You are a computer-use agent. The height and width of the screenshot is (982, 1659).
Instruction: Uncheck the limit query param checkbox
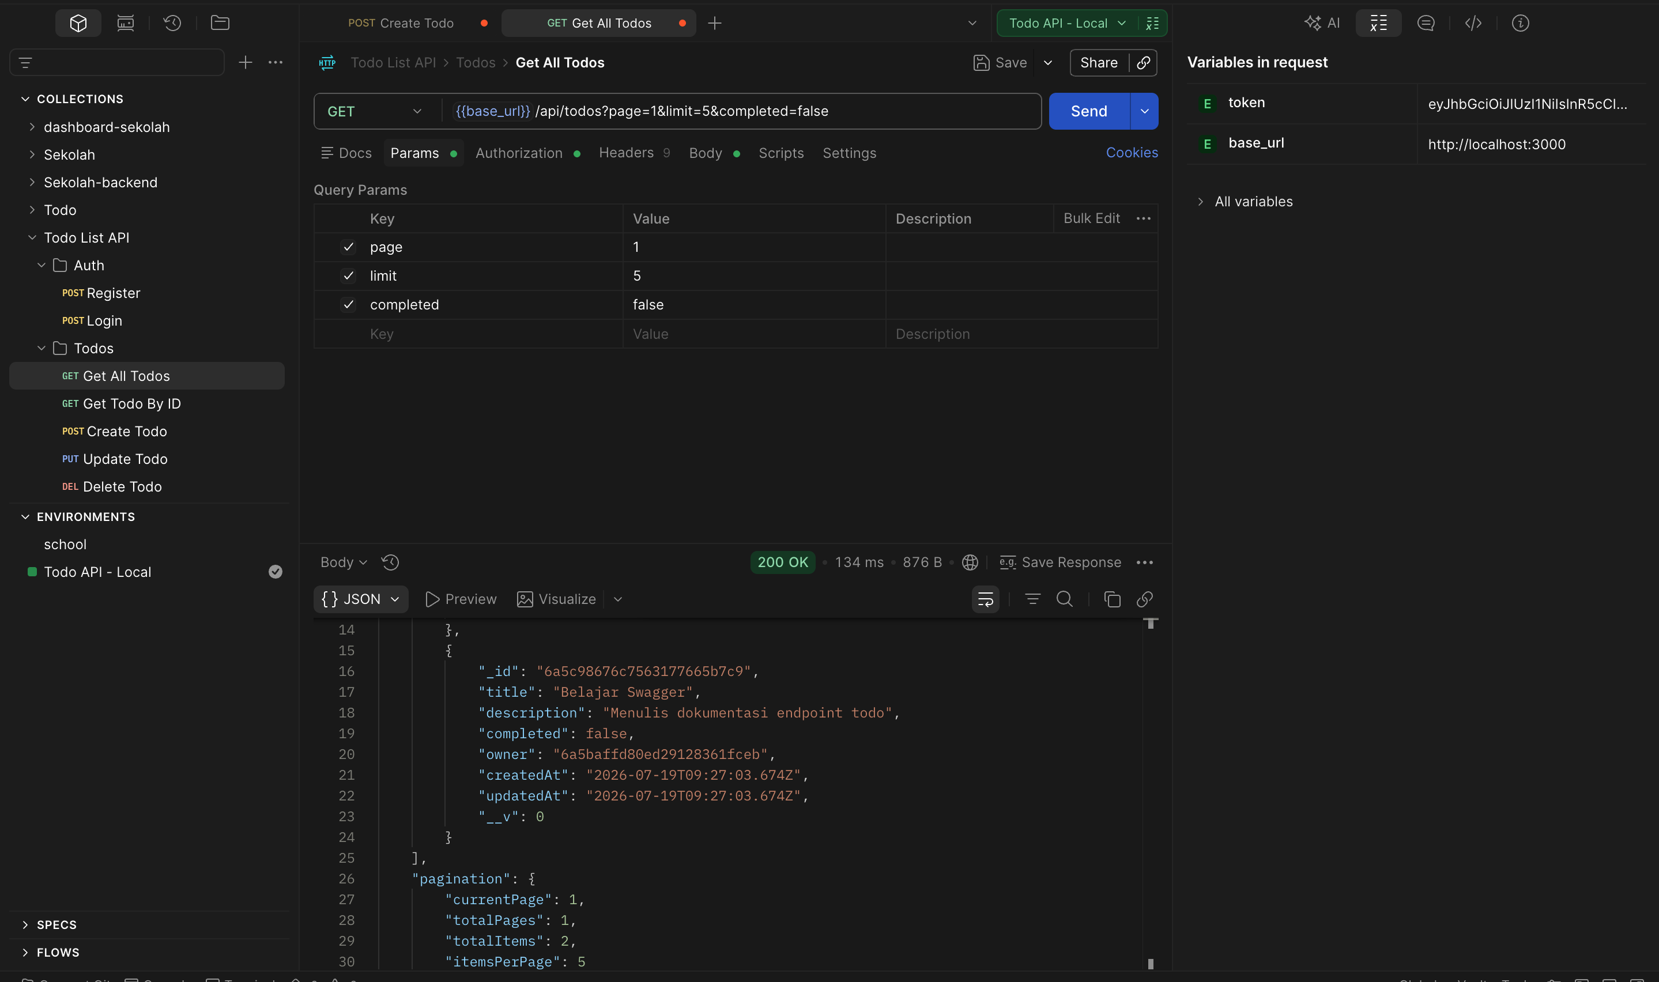pyautogui.click(x=348, y=276)
